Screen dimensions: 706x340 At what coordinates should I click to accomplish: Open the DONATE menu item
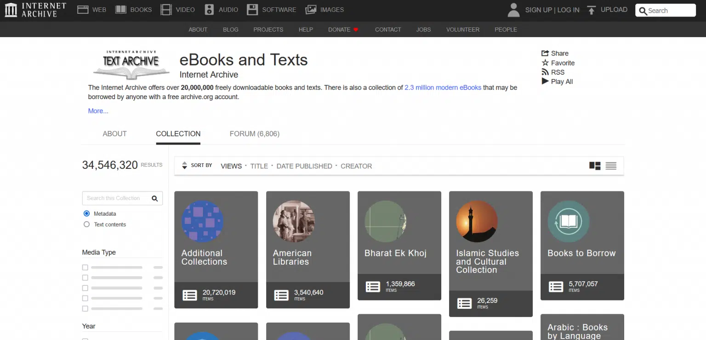[x=339, y=29]
